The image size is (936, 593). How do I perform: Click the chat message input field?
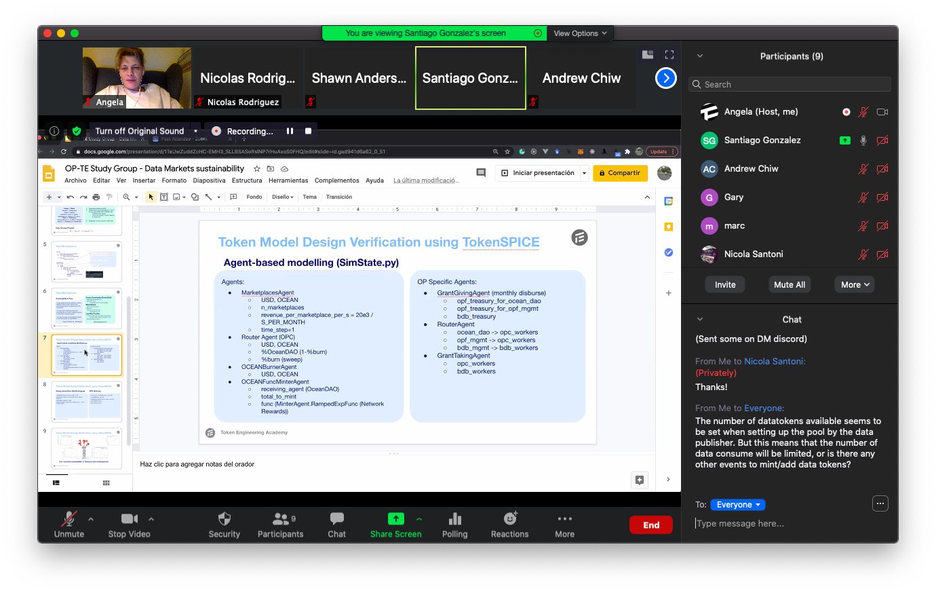[790, 523]
